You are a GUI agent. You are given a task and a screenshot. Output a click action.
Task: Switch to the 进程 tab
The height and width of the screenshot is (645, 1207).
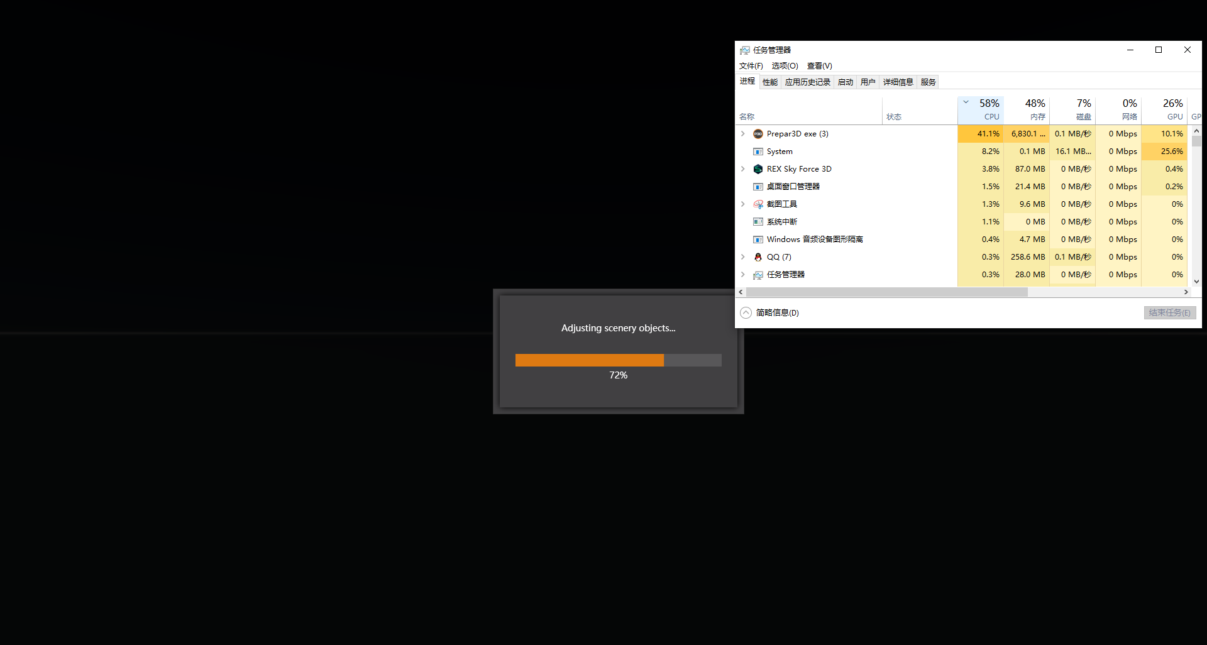click(747, 82)
